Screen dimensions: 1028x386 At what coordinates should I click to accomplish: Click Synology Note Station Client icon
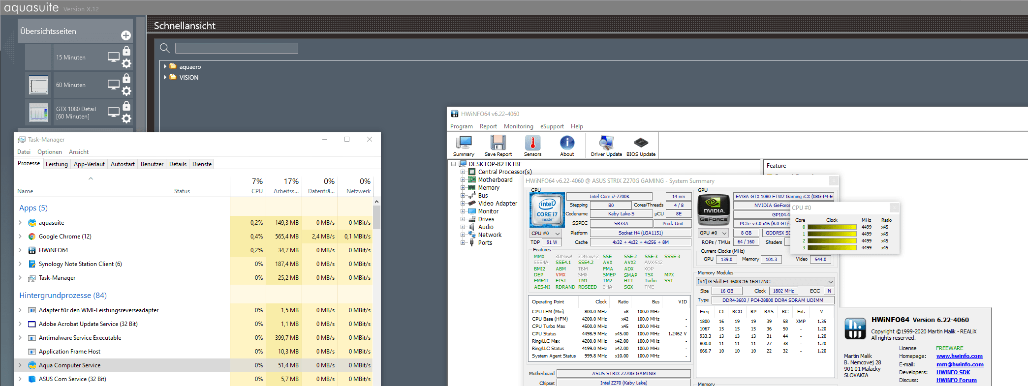click(32, 264)
